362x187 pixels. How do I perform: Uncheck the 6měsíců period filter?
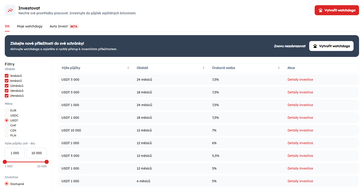7,81
